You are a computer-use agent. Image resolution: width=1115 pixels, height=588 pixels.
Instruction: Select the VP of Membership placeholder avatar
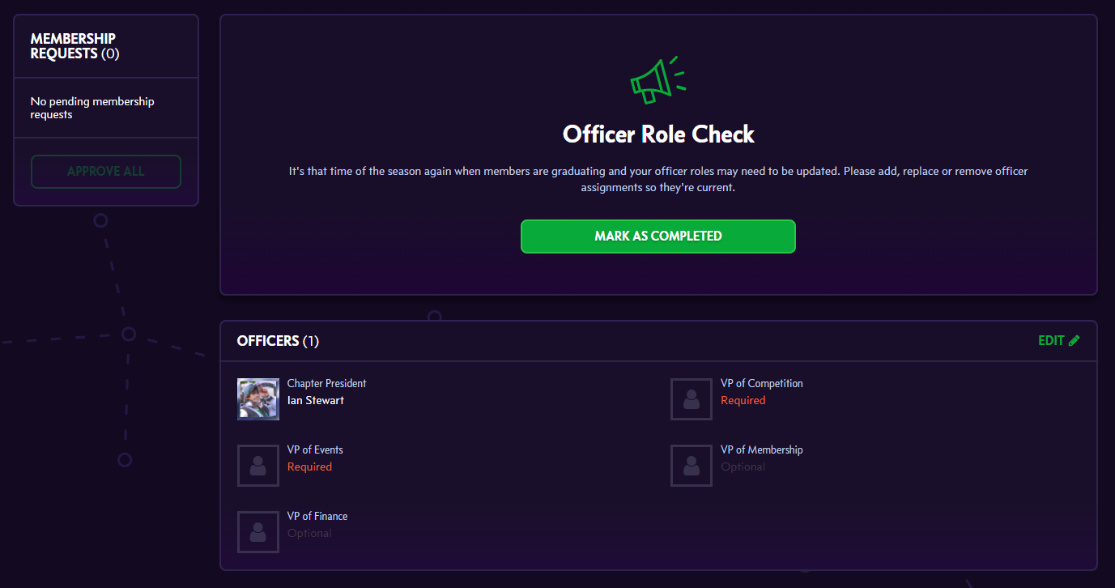click(692, 466)
